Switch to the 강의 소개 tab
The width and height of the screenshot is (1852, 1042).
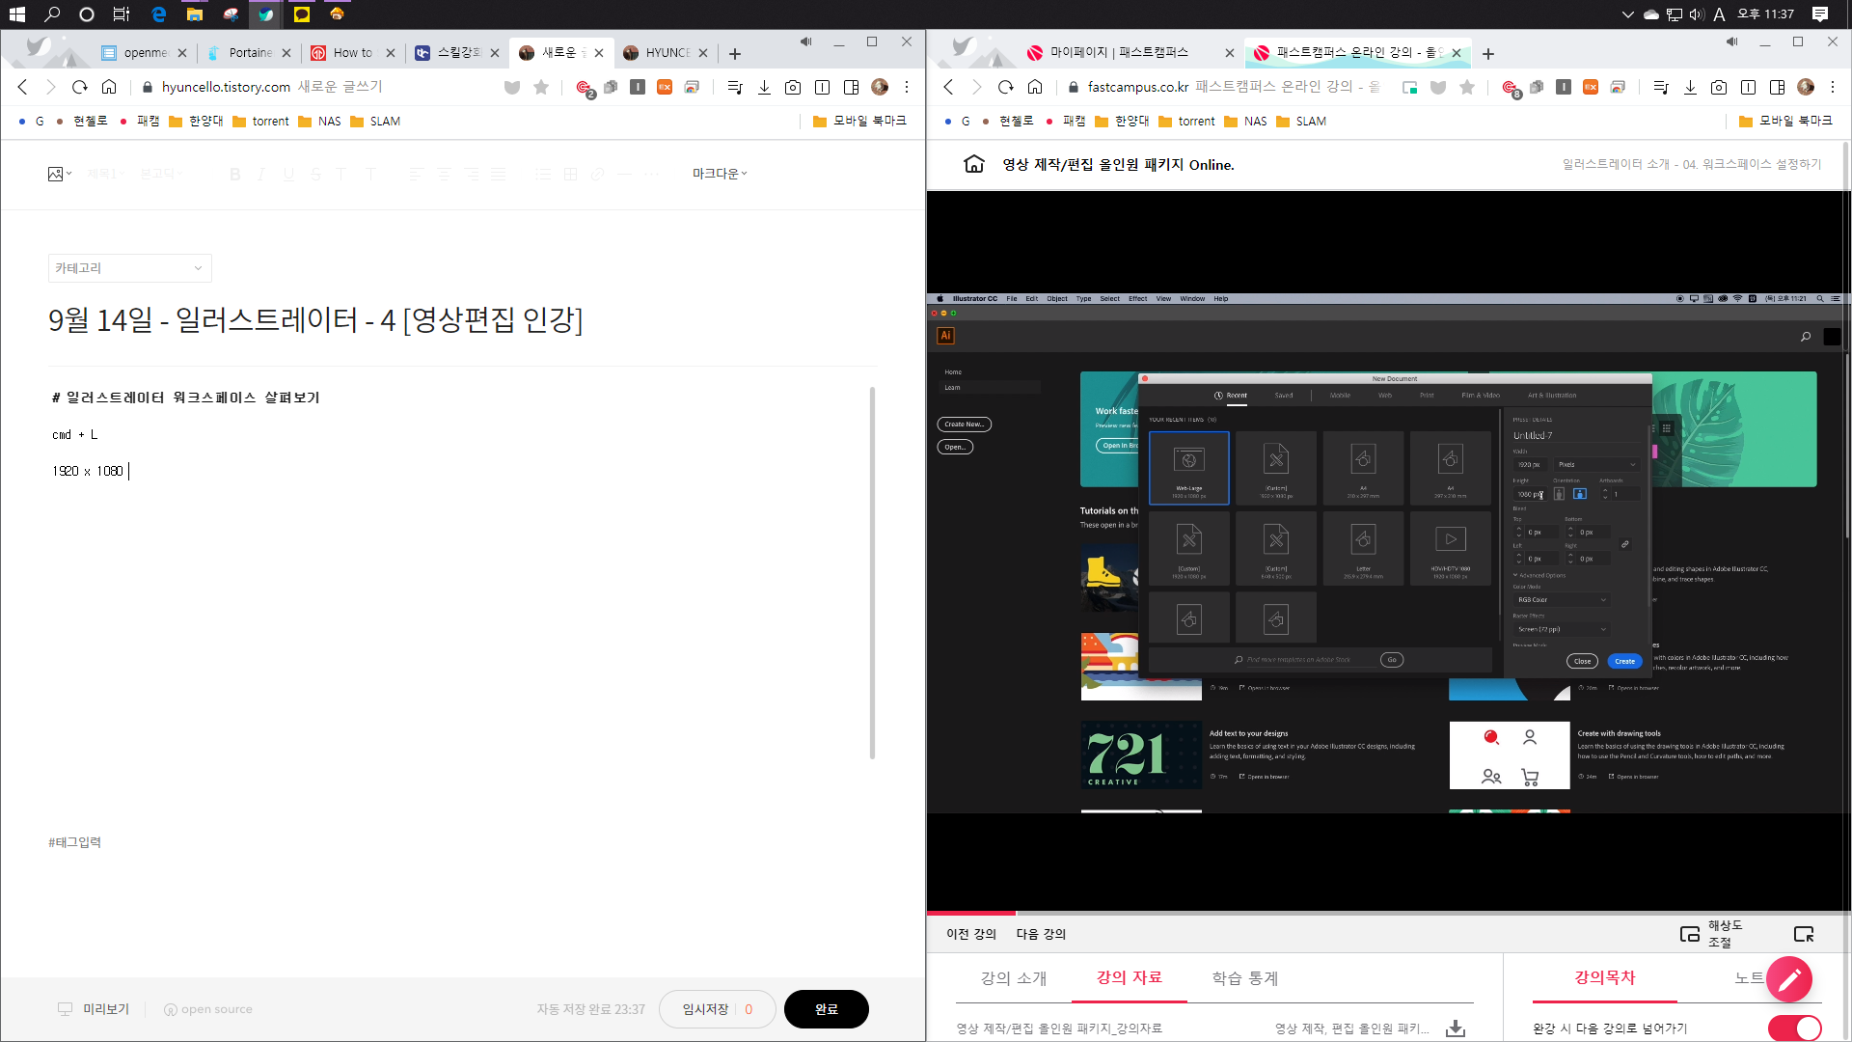pos(1013,978)
